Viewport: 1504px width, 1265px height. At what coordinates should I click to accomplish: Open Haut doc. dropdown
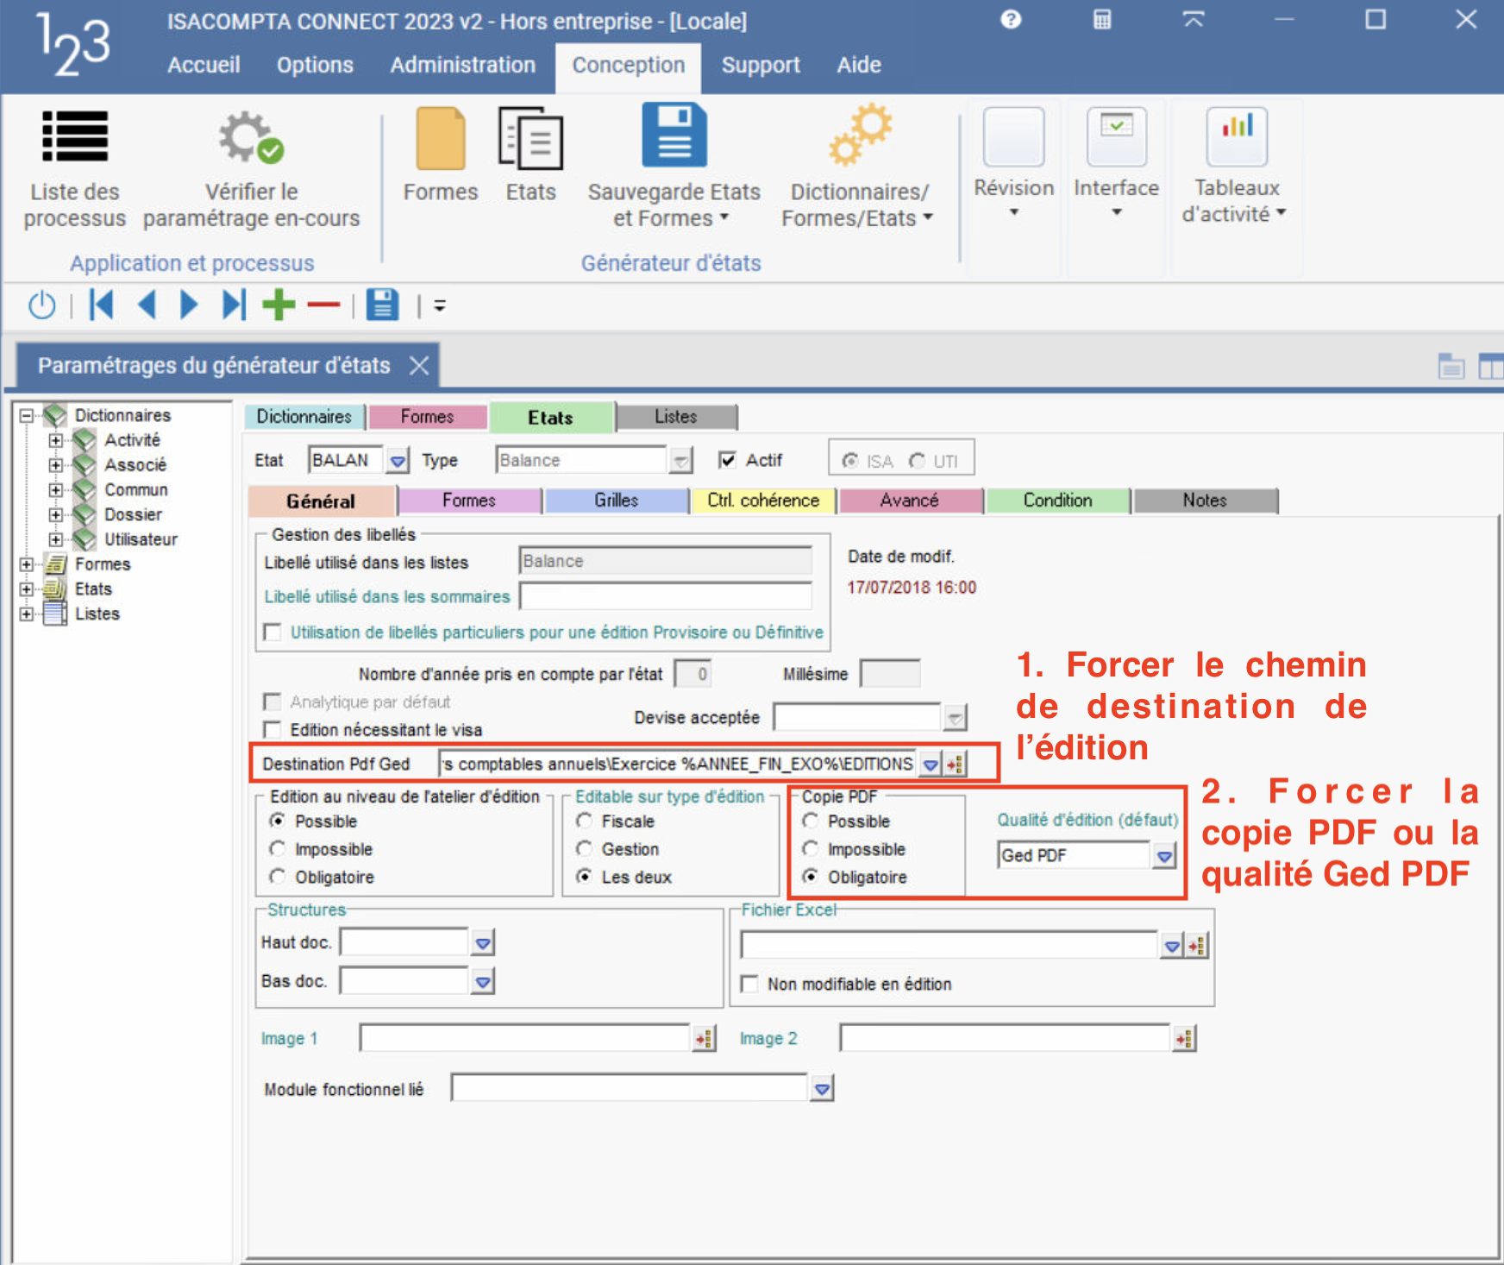[483, 943]
